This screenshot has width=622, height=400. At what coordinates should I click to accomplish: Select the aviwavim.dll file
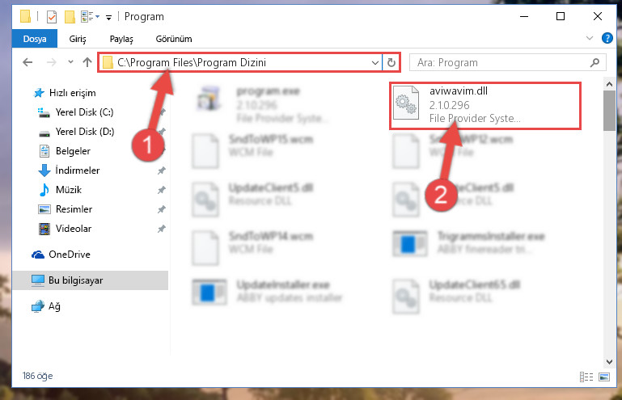coord(485,105)
